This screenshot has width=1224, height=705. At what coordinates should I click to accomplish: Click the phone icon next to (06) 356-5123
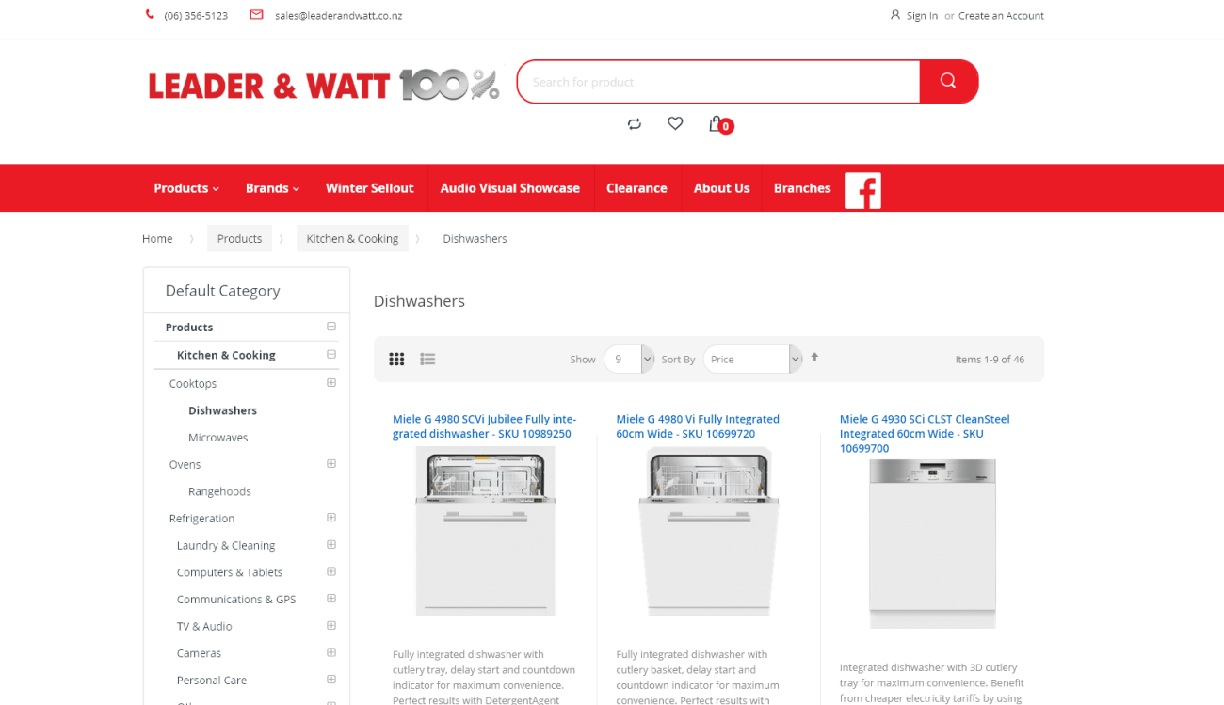149,14
